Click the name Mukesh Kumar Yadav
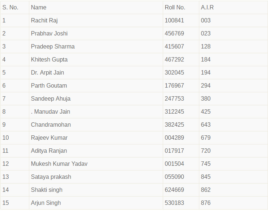Image resolution: width=268 pixels, height=211 pixels. coord(59,164)
